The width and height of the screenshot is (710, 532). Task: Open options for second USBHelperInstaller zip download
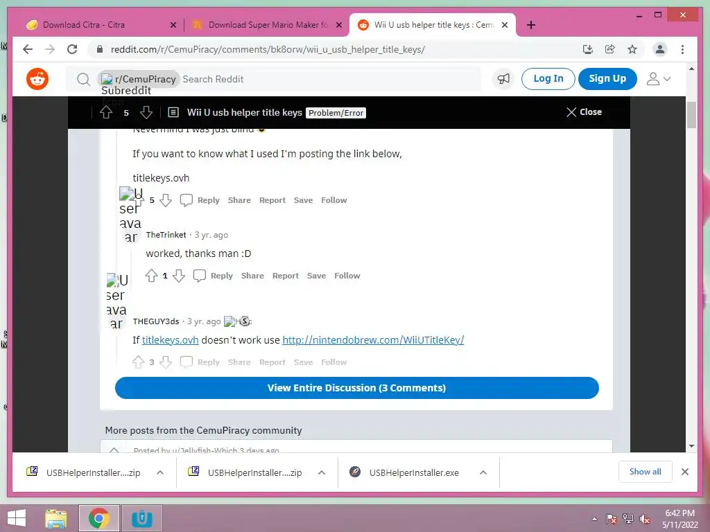point(322,472)
